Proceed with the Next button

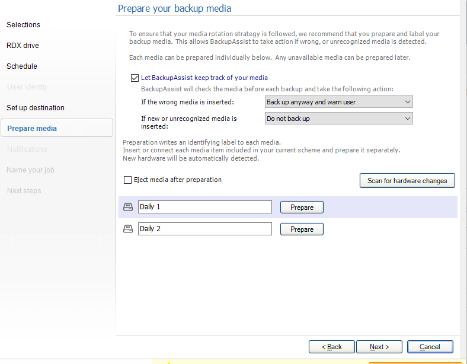tap(379, 347)
